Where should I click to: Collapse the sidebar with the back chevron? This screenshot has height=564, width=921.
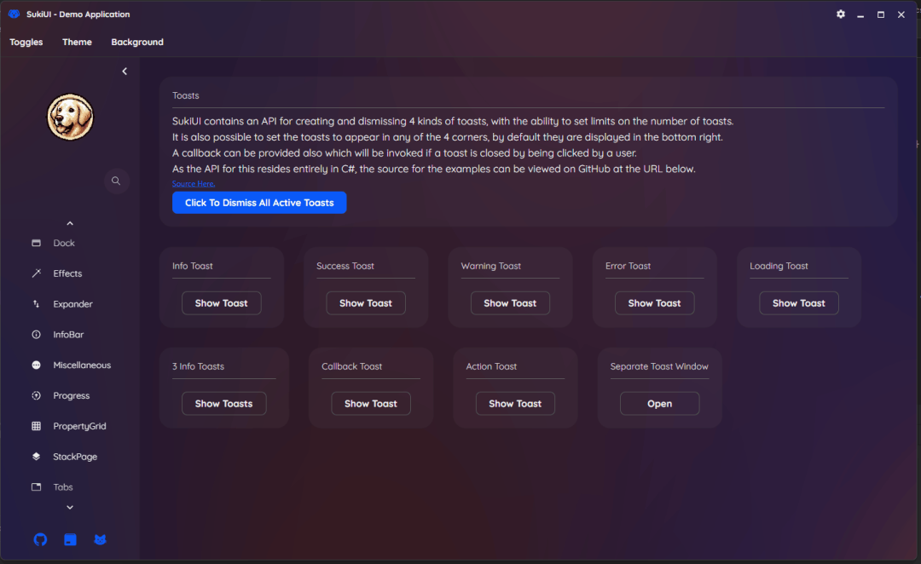click(125, 71)
